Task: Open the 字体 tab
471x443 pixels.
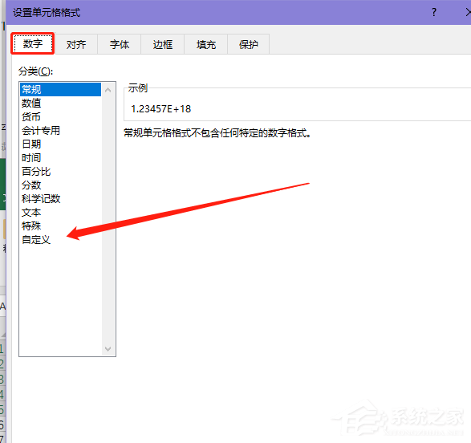Action: pos(120,44)
